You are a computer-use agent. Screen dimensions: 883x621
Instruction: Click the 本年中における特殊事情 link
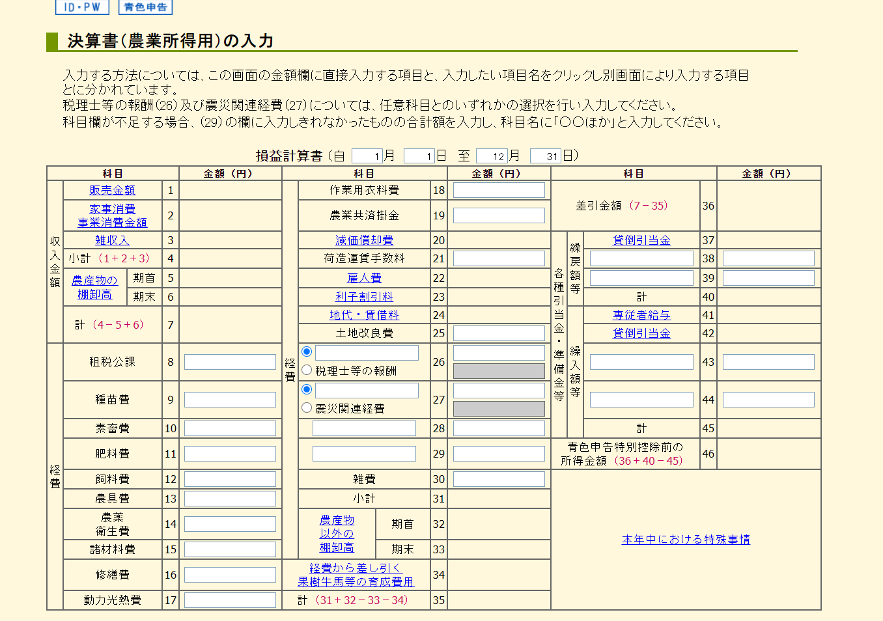coord(686,539)
